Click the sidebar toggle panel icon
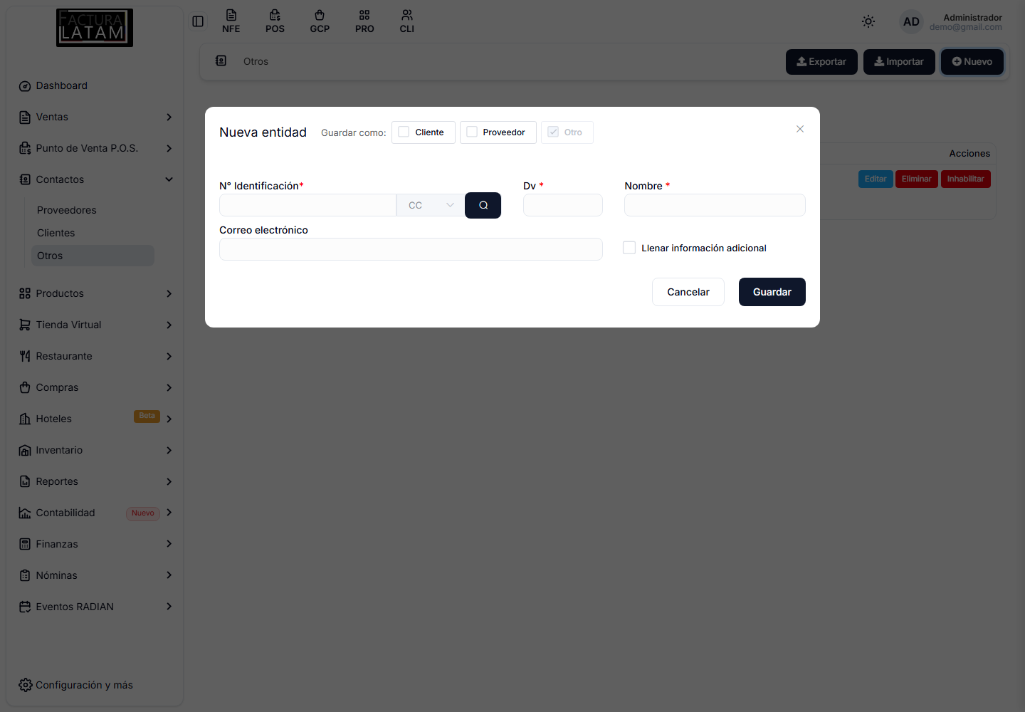1025x712 pixels. click(198, 21)
